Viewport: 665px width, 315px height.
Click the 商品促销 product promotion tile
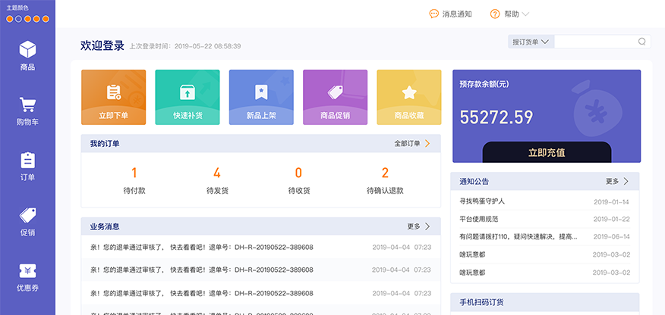point(335,97)
